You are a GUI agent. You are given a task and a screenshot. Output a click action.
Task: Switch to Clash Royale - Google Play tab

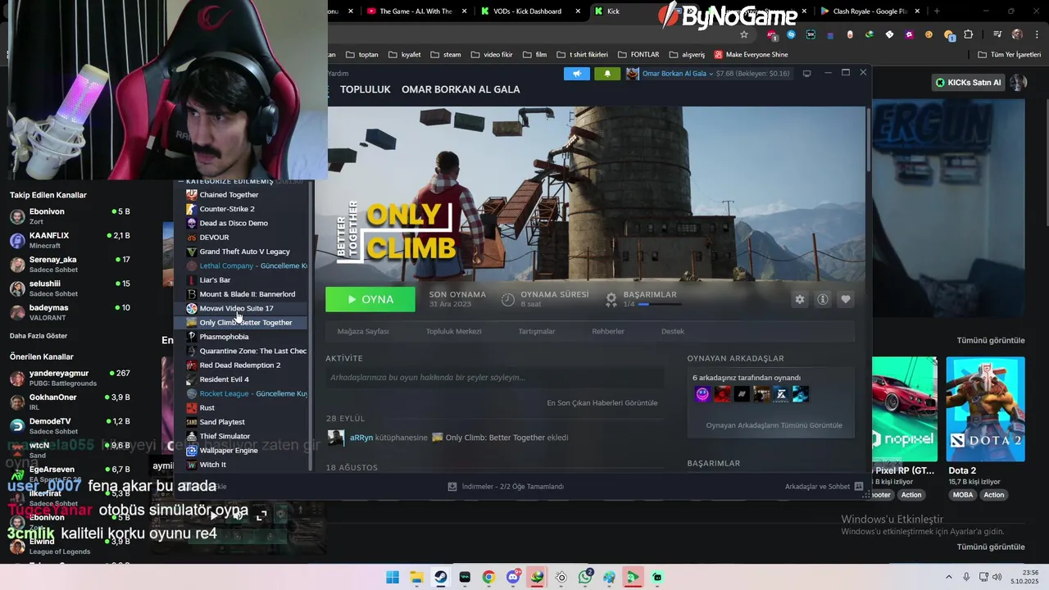(869, 11)
